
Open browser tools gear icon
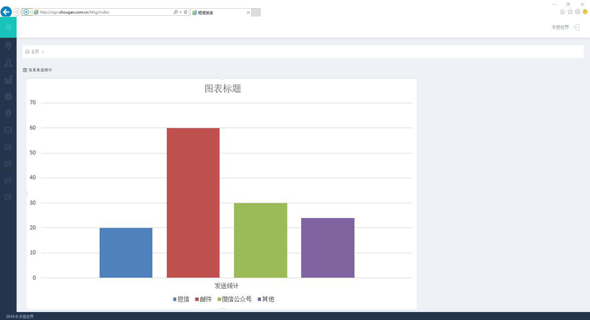coord(578,12)
